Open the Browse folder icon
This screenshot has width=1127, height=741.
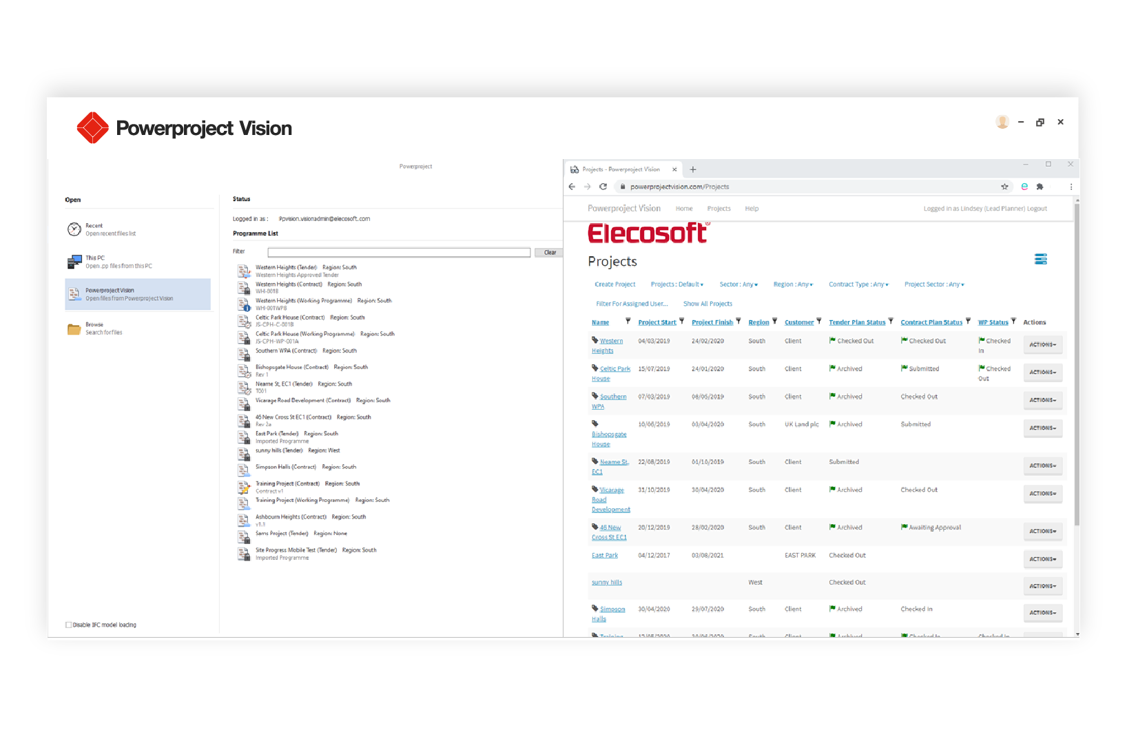[x=74, y=328]
